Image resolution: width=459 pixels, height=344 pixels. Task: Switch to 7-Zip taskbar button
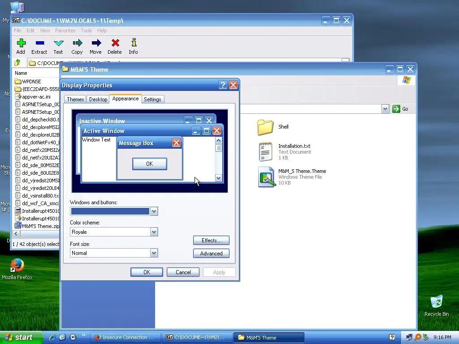coord(197,337)
